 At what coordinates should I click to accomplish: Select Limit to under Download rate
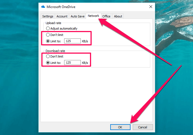[x=53, y=63]
